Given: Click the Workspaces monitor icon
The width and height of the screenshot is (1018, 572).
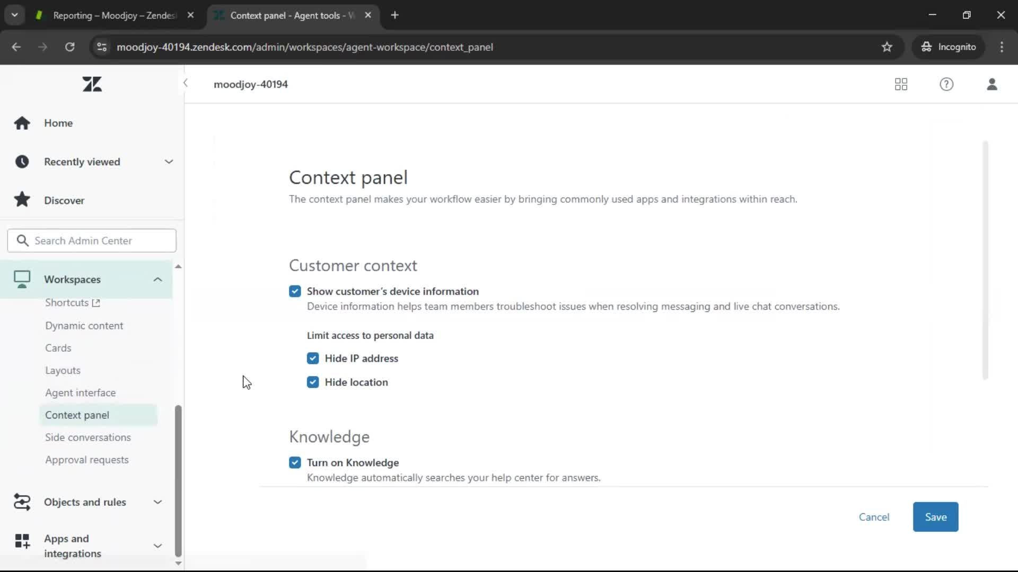Looking at the screenshot, I should pos(22,279).
